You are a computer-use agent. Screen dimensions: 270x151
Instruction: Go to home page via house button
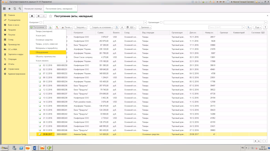(x=32, y=16)
